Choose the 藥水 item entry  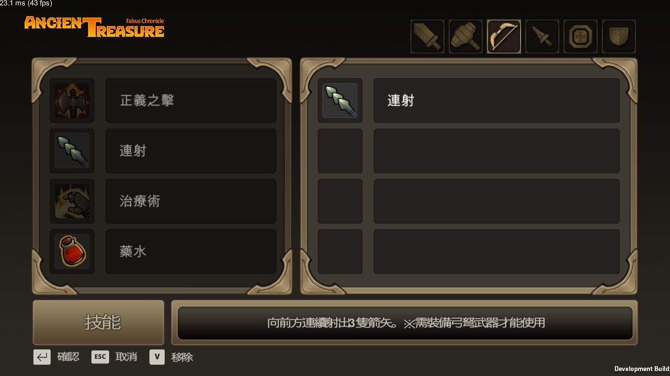[x=191, y=251]
